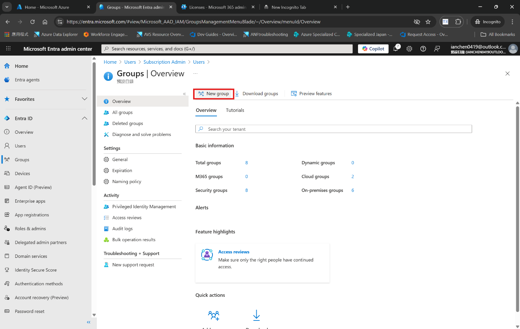
Task: Open Diagnose and solve problems
Action: tap(143, 134)
